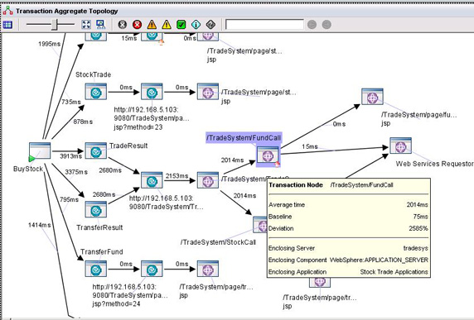Select the /TradeSystem/StockCall node icon
The image size is (474, 320).
click(x=260, y=224)
